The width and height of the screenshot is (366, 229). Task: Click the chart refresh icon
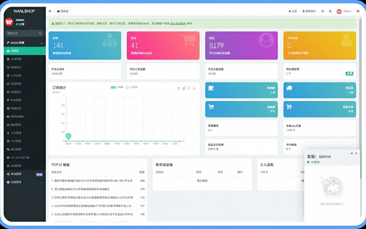pyautogui.click(x=189, y=88)
